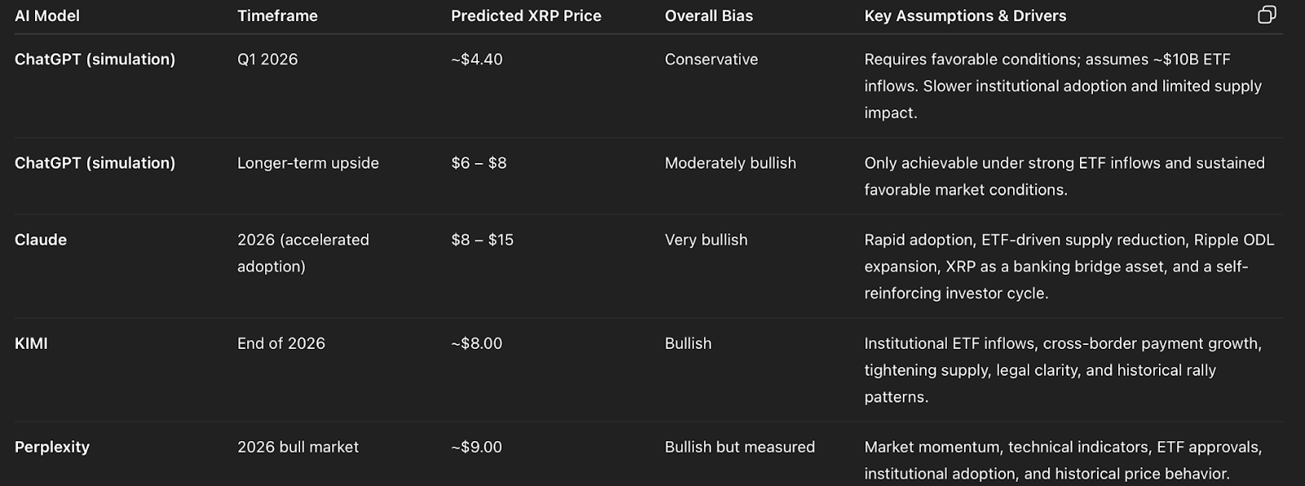Click the Claude model name cell

41,240
